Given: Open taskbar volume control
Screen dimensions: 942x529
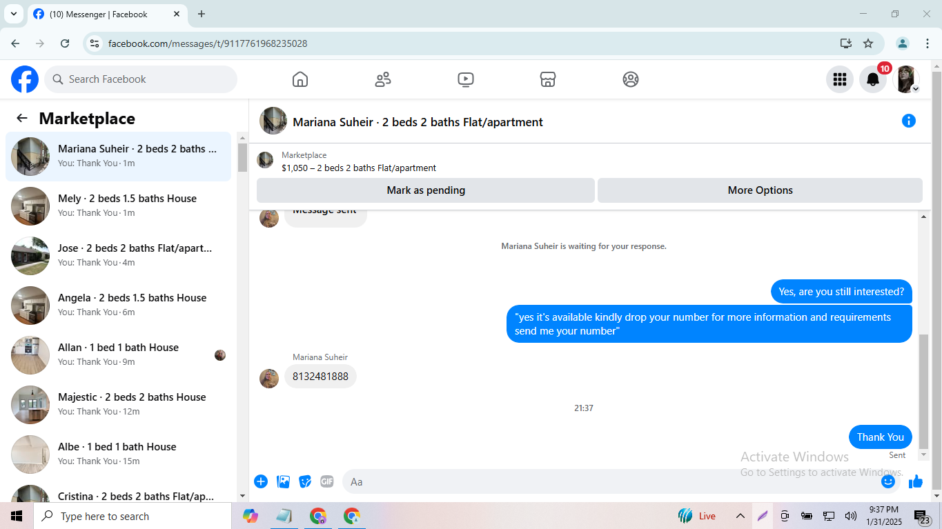Looking at the screenshot, I should tap(851, 516).
